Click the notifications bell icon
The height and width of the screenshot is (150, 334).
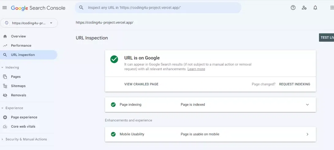[x=315, y=8]
